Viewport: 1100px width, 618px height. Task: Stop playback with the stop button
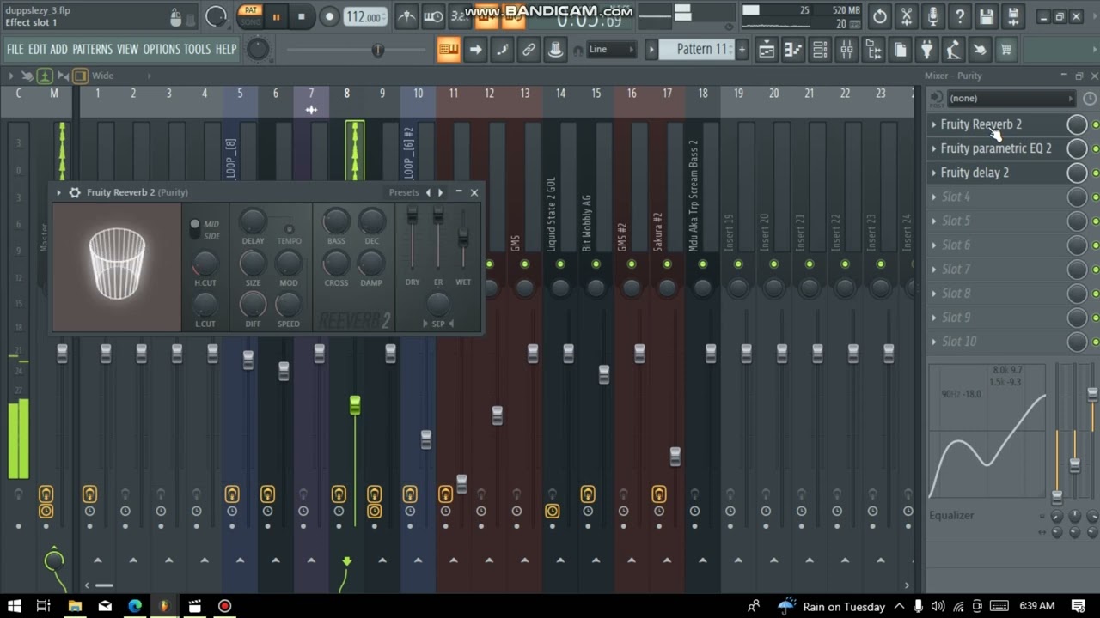coord(301,16)
